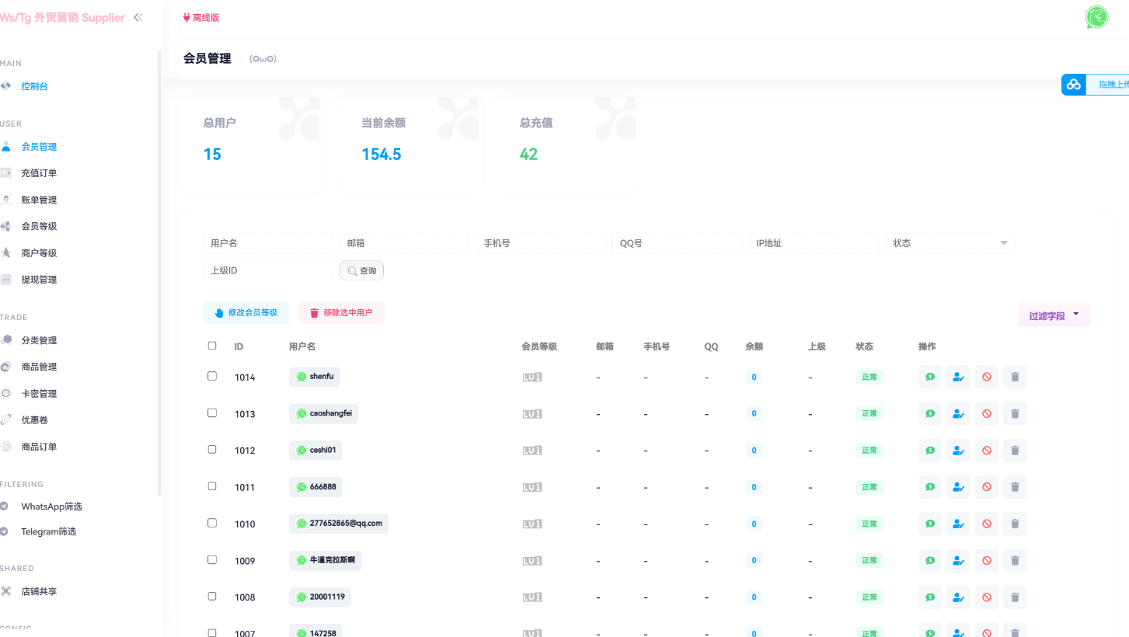Ban user 277652865@qq.com

tap(987, 524)
